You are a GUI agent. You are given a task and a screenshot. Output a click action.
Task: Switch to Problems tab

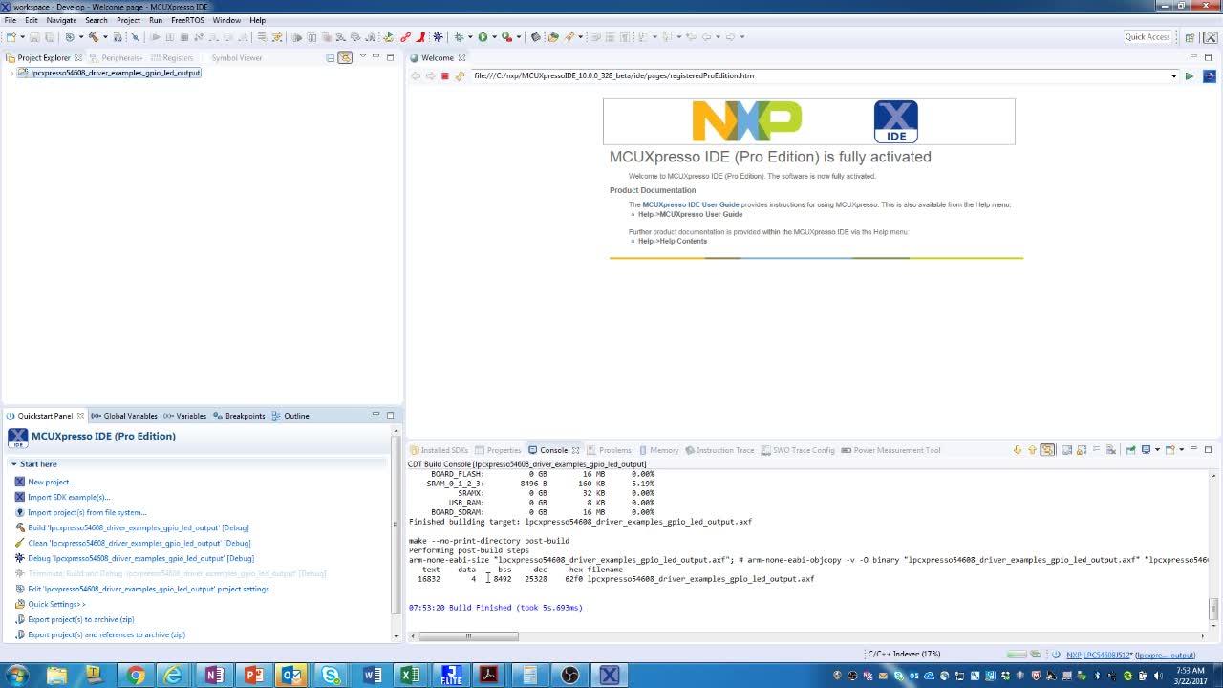609,450
